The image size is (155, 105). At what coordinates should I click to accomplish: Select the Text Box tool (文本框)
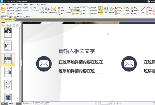[118, 11]
